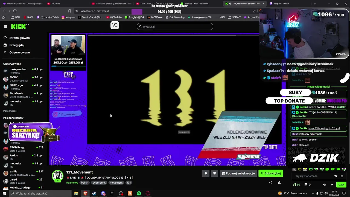Open the Instagram bookmark
This screenshot has width=350, height=197.
coord(68,17)
